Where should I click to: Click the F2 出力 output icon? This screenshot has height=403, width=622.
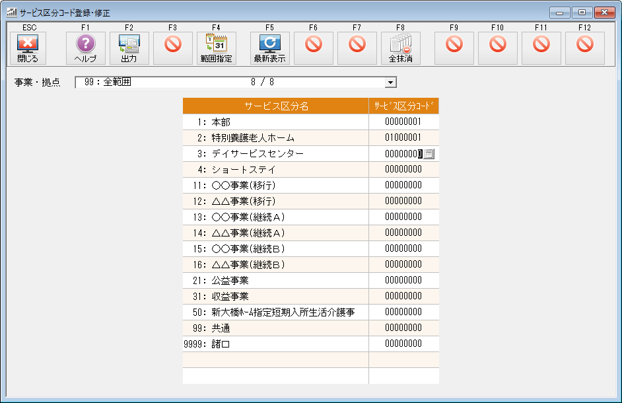tap(129, 48)
